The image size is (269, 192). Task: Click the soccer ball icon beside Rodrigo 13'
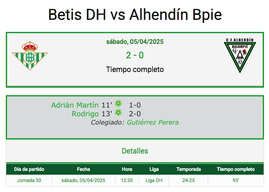point(118,113)
